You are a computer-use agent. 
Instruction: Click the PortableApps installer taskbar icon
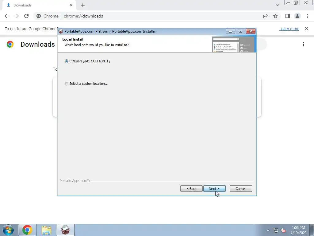click(x=65, y=230)
